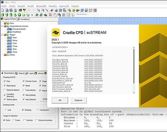Open the Wizard(W) menu
167x132 pixels.
pyautogui.click(x=41, y=6)
